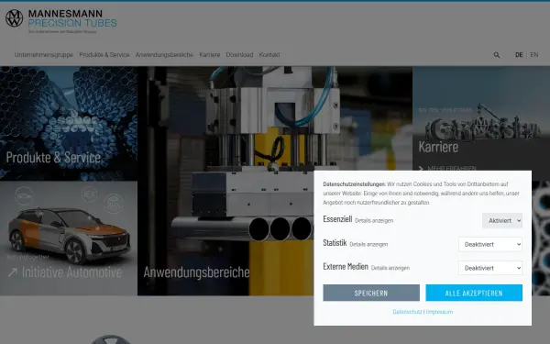
Task: Open the Produkte & Service menu item
Action: pyautogui.click(x=104, y=55)
